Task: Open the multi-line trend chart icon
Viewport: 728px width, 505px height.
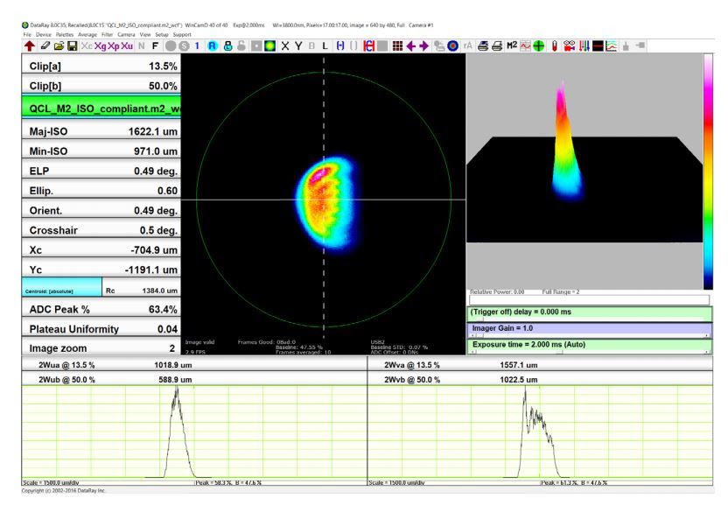Action: [x=612, y=46]
